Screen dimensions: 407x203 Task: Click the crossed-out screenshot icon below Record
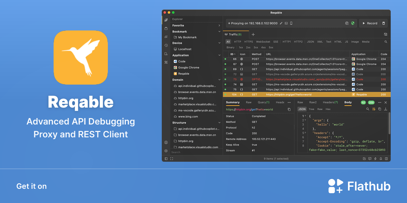(x=385, y=35)
